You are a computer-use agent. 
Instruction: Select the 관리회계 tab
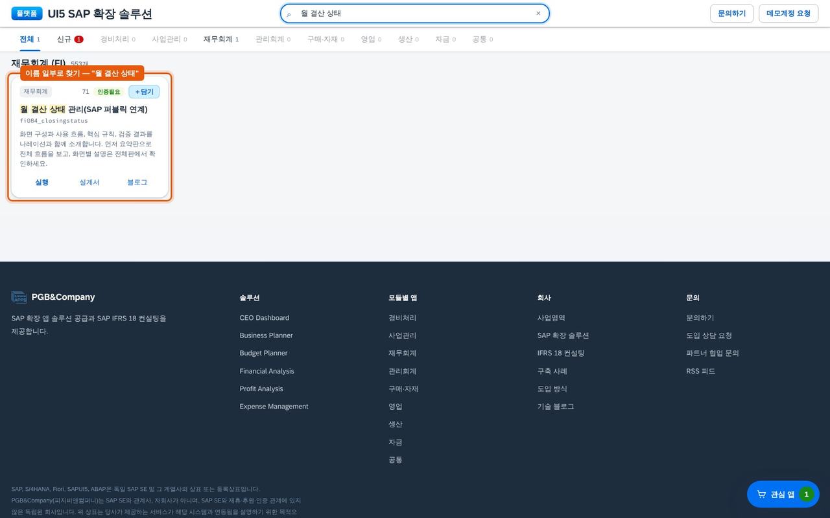pyautogui.click(x=273, y=39)
